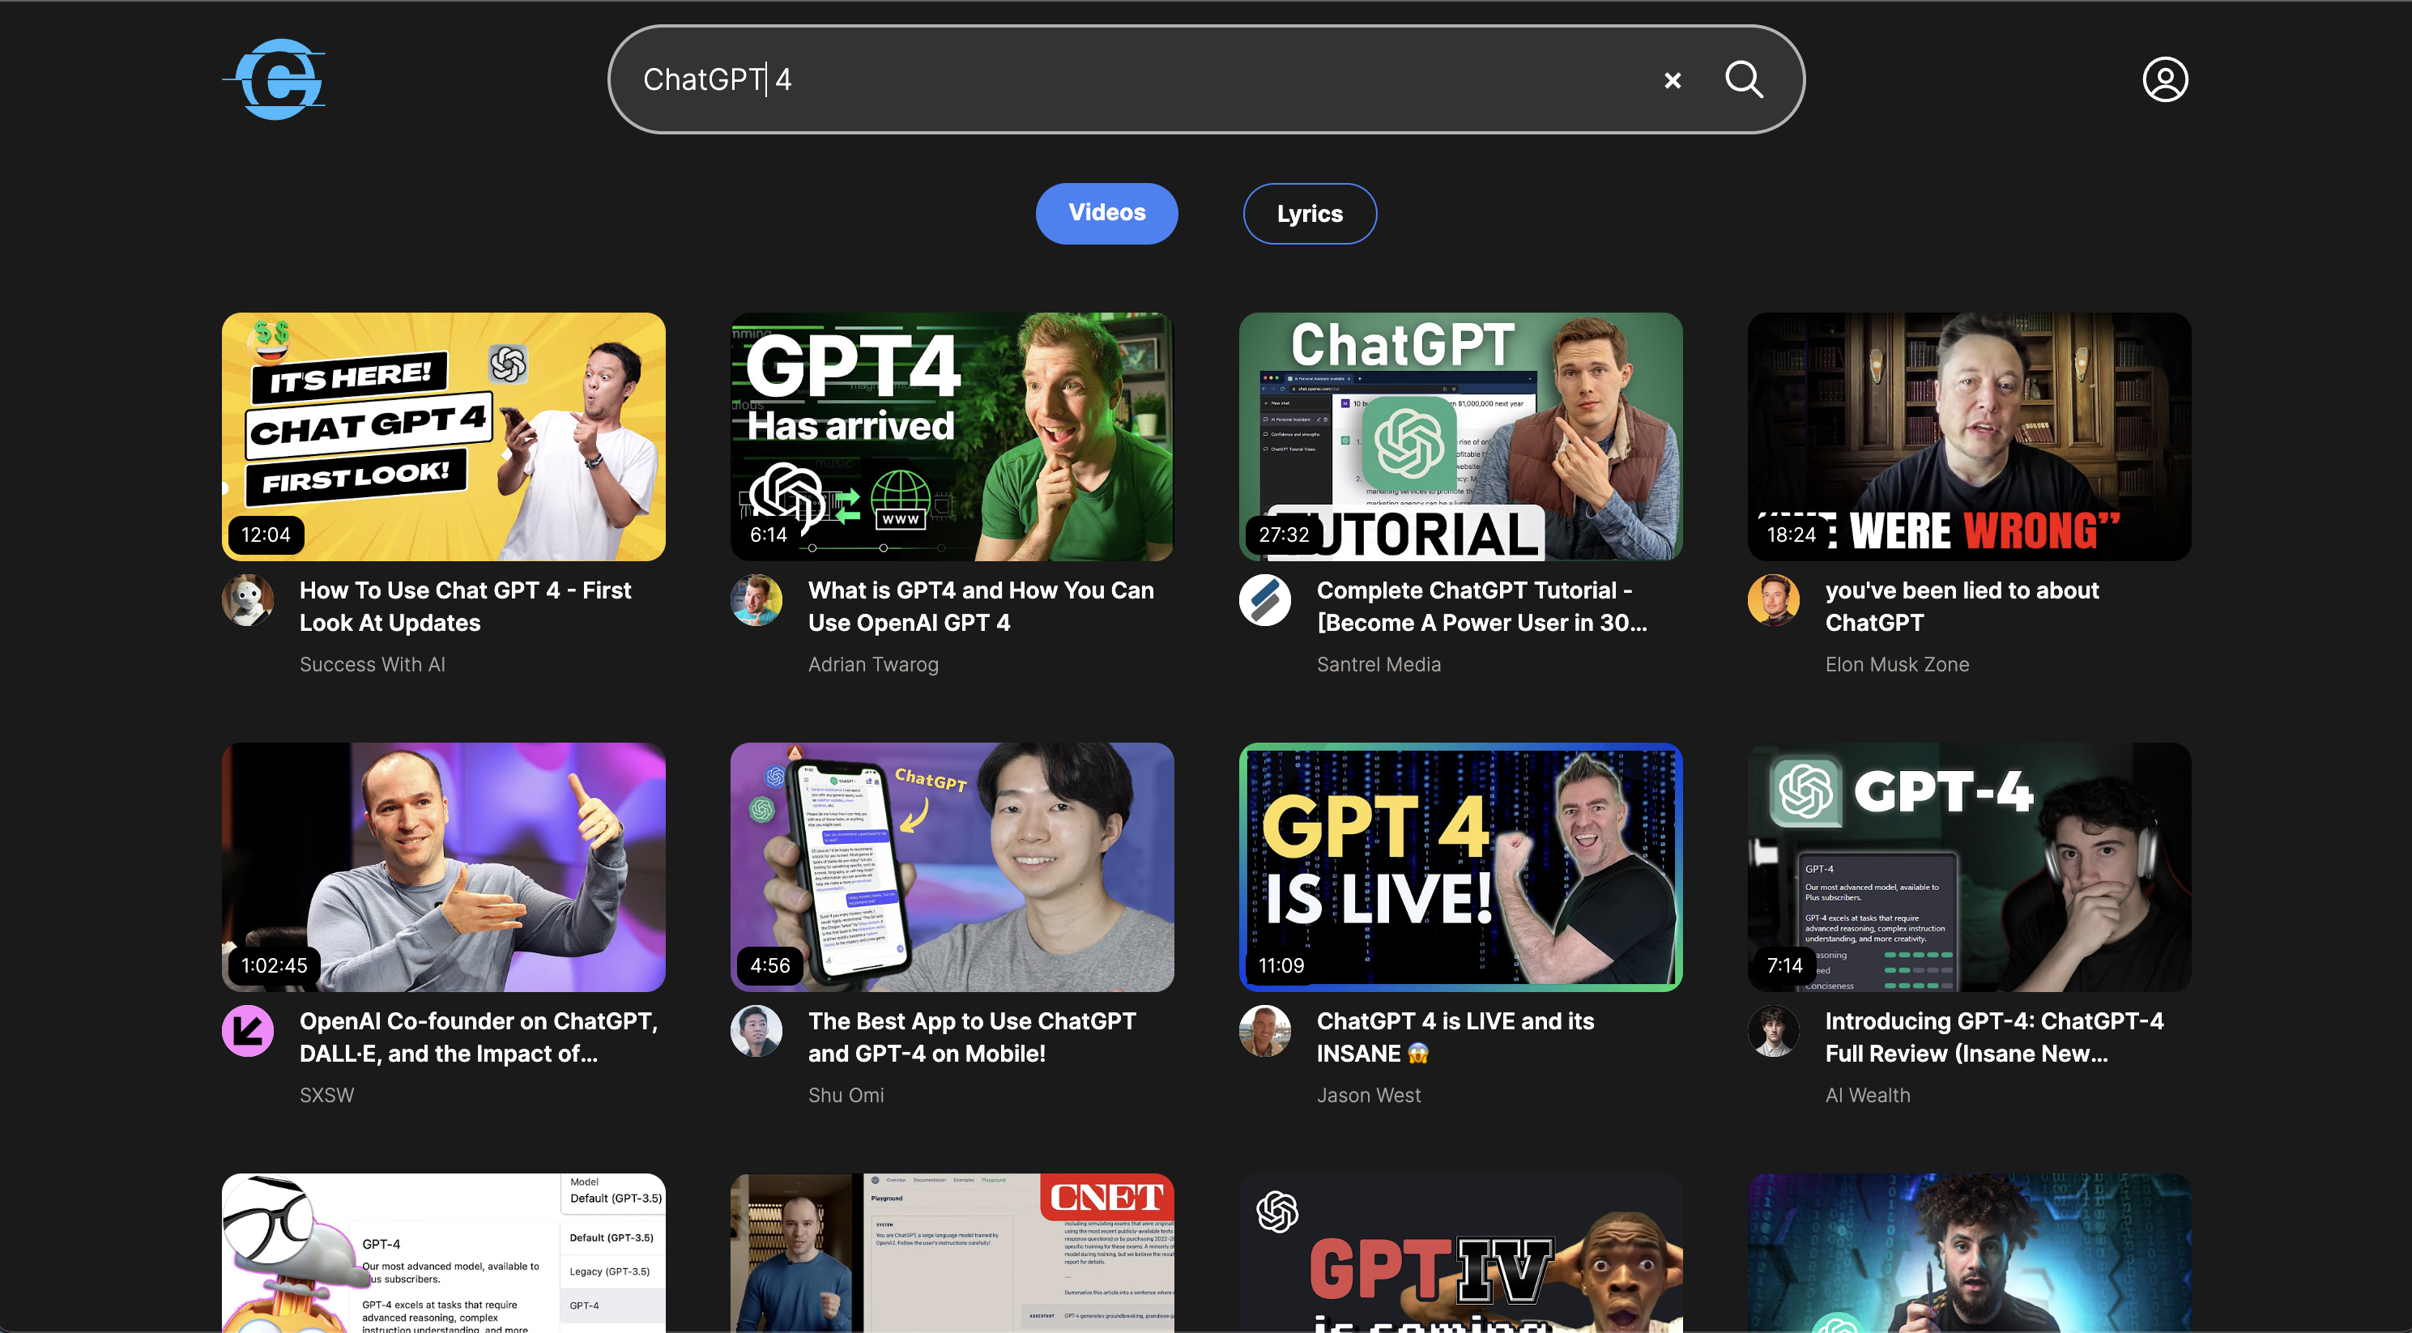Play the GPT 4 IS LIVE thumbnail
The height and width of the screenshot is (1333, 2412).
pyautogui.click(x=1460, y=868)
